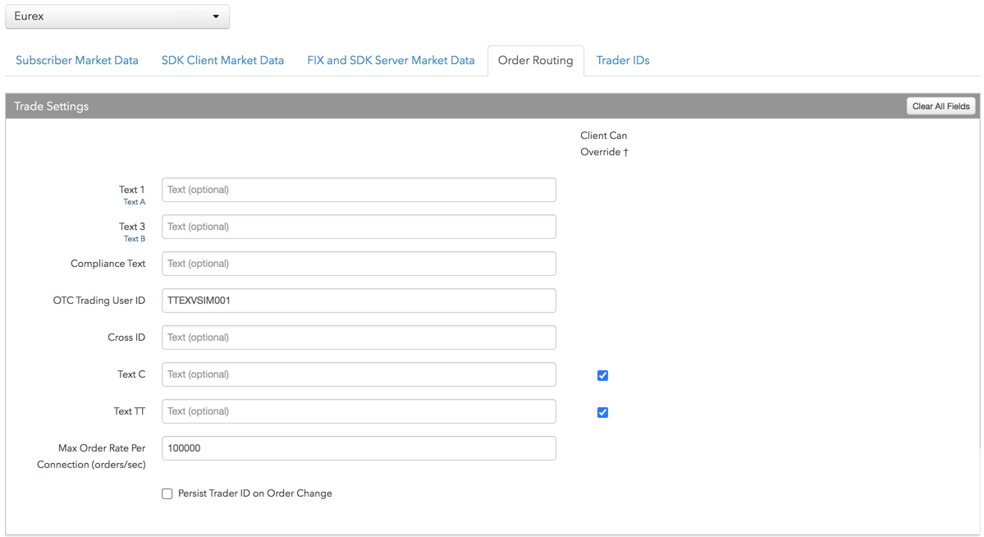Click the Cross ID label

(x=126, y=337)
